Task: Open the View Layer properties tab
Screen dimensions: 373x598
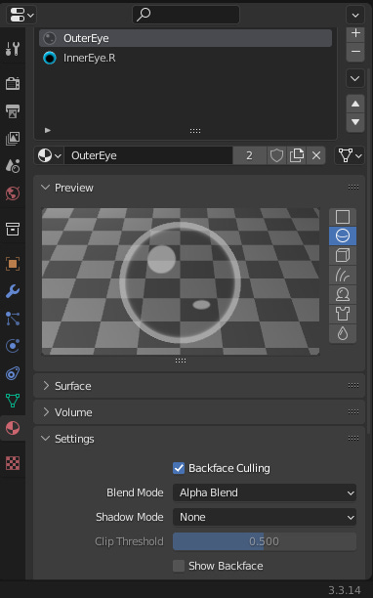Action: 13,139
